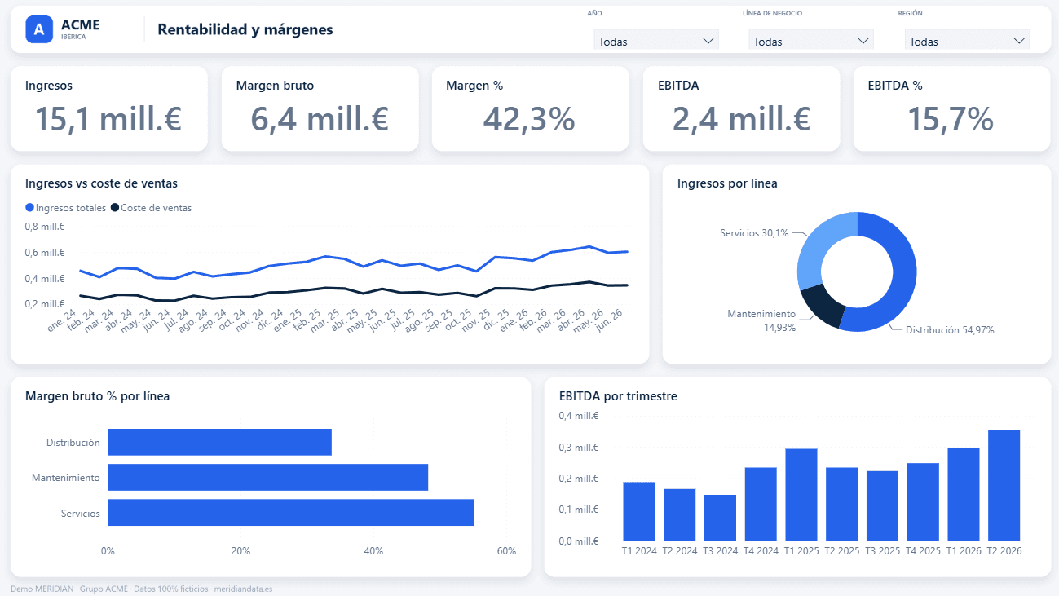Select the T4 2024 EBITDA bar

(761, 504)
